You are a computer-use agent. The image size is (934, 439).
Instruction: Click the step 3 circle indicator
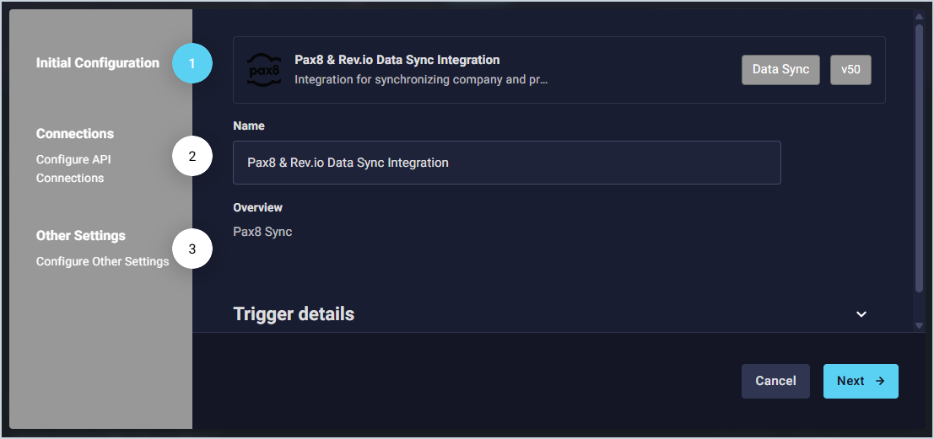pyautogui.click(x=192, y=249)
